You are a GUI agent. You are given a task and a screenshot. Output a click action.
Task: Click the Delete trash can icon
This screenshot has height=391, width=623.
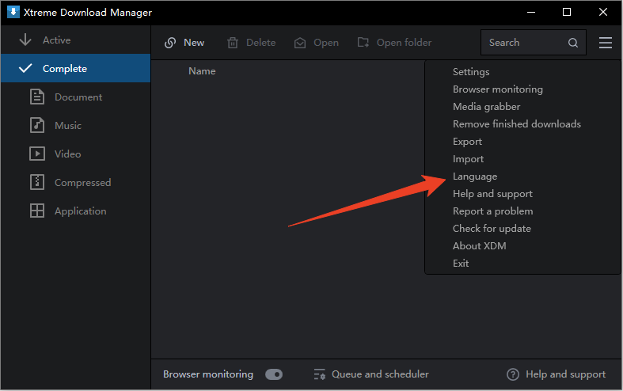pos(233,43)
